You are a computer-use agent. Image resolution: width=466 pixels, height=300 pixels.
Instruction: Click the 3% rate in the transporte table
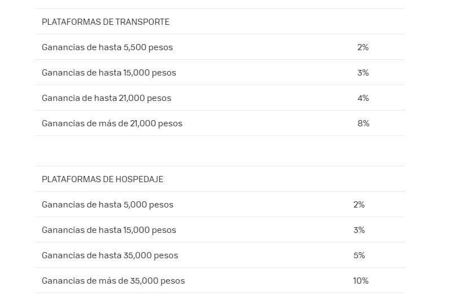[x=363, y=73]
